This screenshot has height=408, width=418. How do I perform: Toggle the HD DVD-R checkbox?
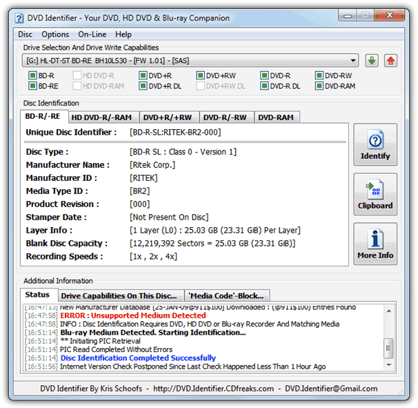[x=77, y=75]
